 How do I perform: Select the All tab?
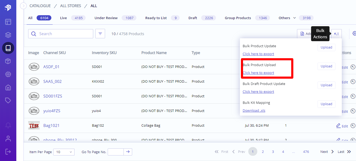tap(40, 18)
